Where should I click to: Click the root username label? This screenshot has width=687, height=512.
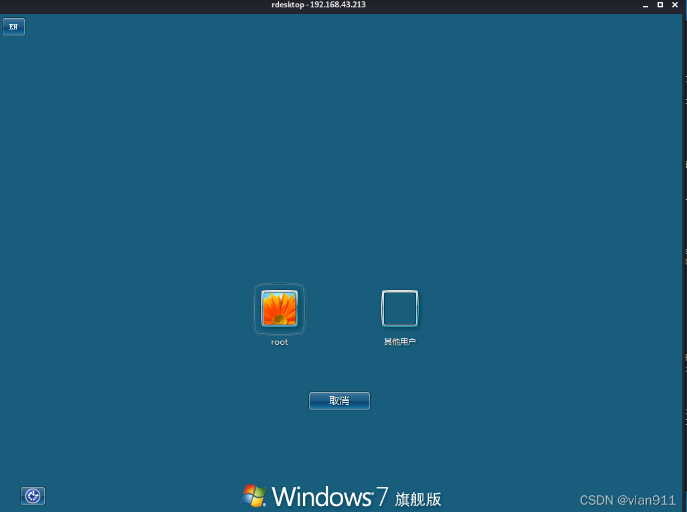279,342
